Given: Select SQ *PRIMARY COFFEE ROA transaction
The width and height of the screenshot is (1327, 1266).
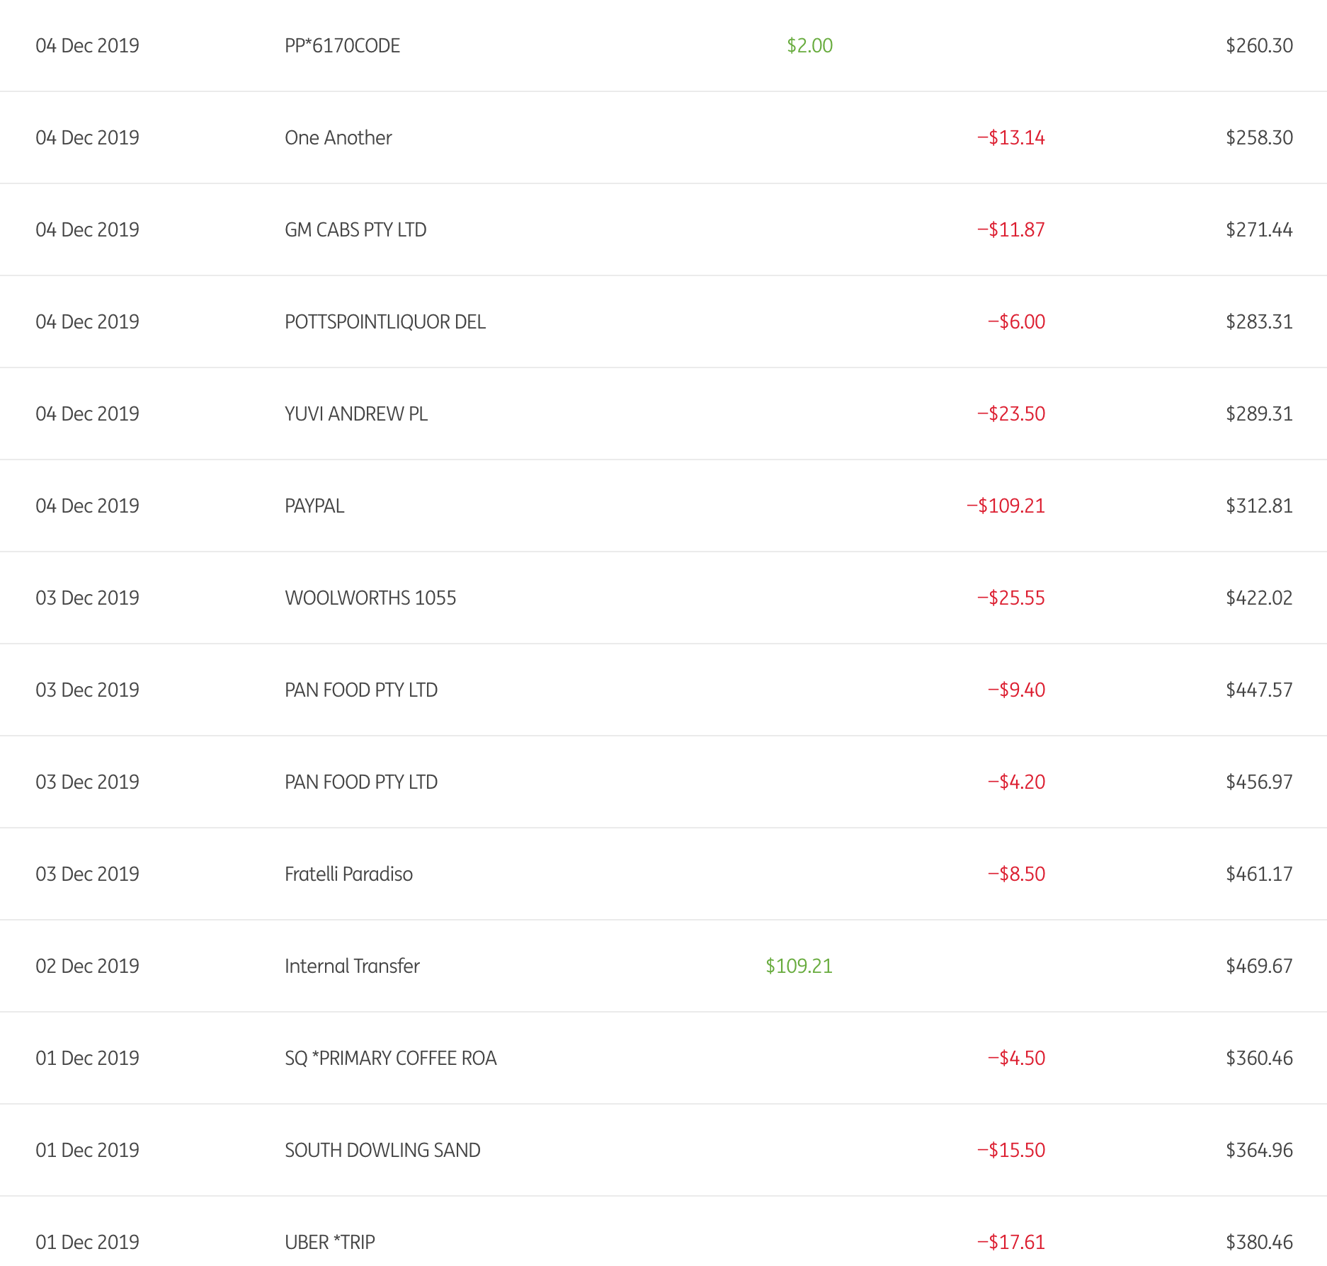Looking at the screenshot, I should pos(390,1059).
